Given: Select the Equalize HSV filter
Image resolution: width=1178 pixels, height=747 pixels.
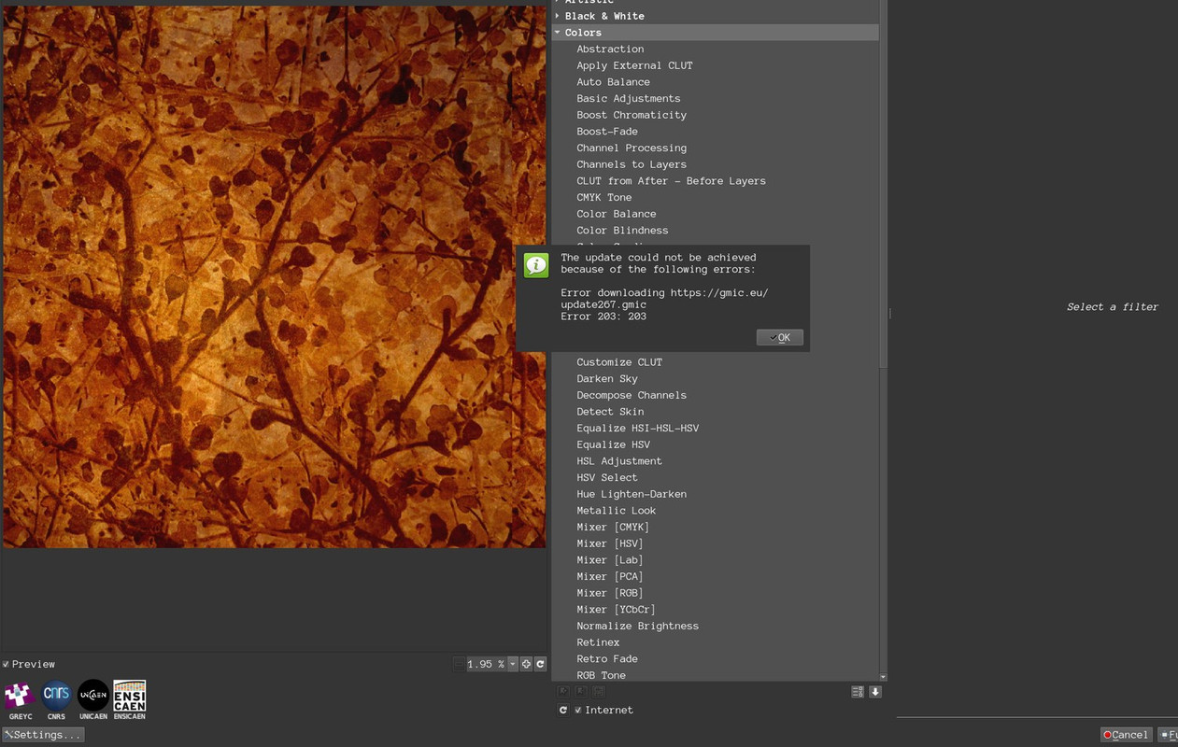Looking at the screenshot, I should coord(613,444).
